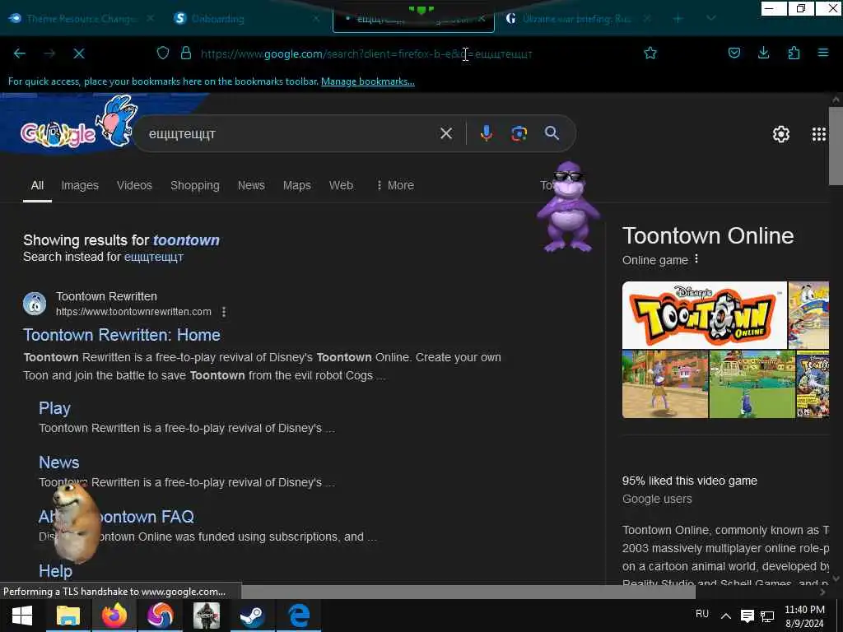
Task: Submit search with the magnifier icon
Action: click(552, 133)
